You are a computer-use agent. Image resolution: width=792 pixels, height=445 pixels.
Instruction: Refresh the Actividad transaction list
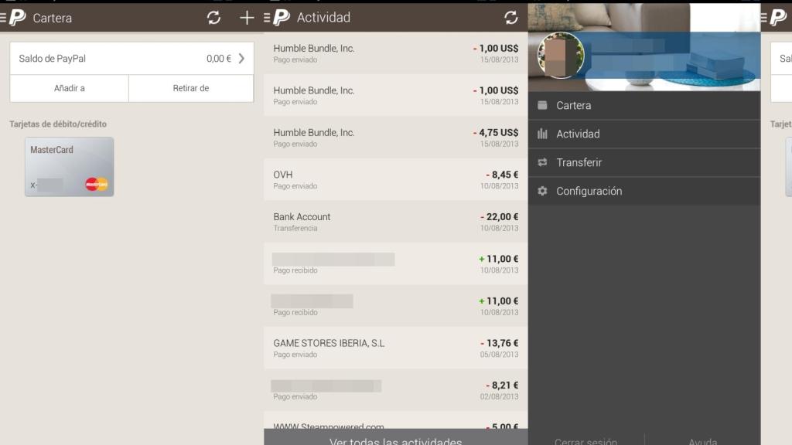point(510,17)
